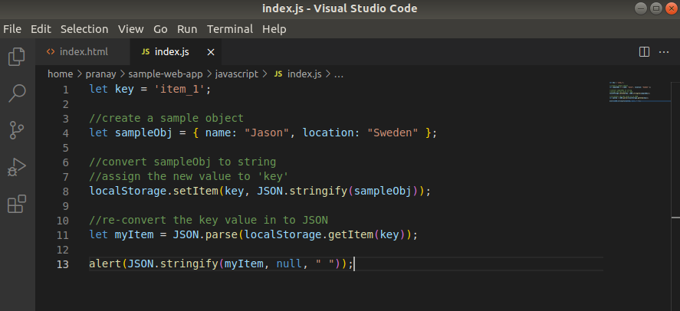Open the Search view in the activity bar

click(x=17, y=93)
